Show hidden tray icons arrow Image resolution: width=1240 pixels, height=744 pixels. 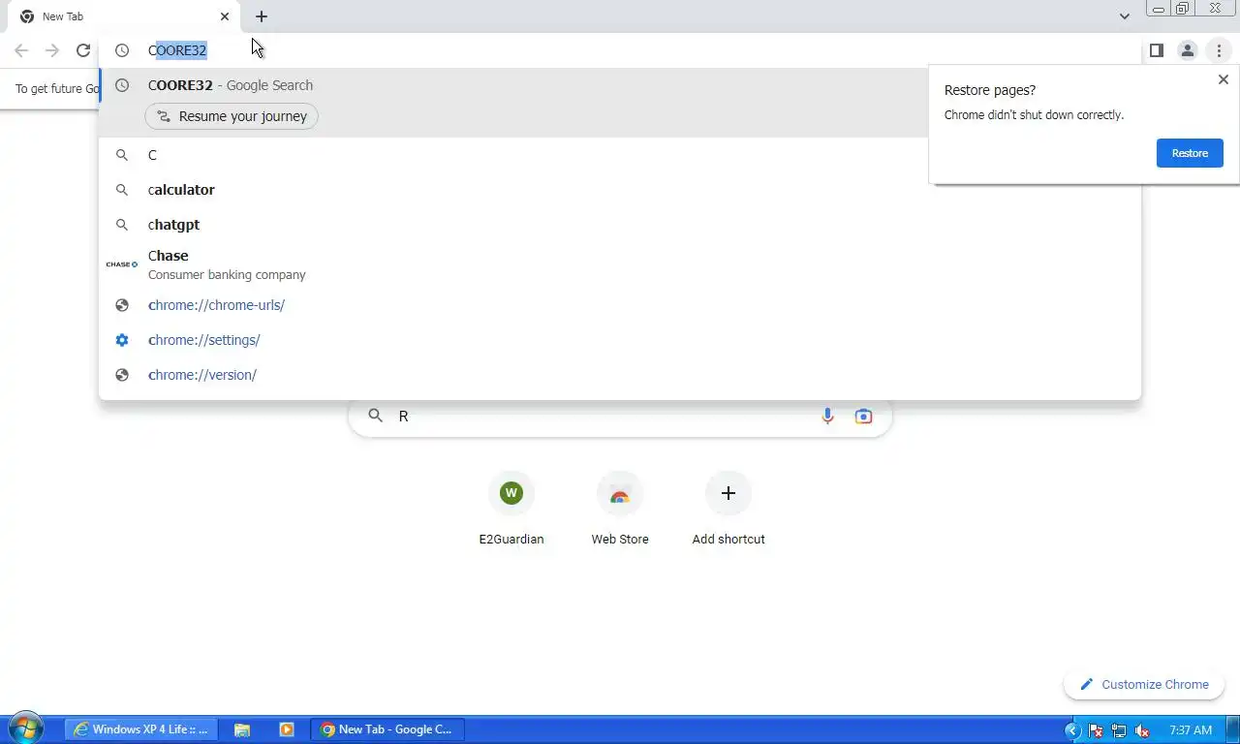click(1072, 730)
